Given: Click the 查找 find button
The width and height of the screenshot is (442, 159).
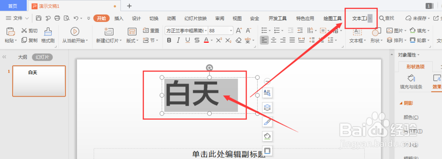Looking at the screenshot, I should pos(387,18).
